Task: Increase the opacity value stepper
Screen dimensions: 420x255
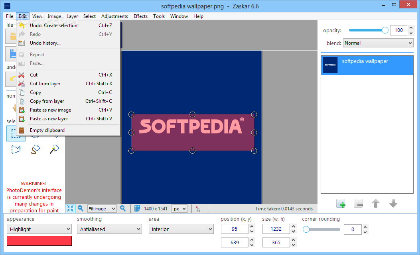Action: click(411, 28)
